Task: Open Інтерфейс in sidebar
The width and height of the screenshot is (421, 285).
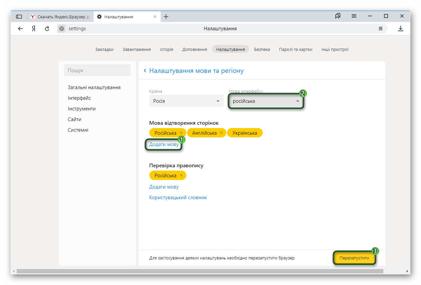Action: [79, 98]
